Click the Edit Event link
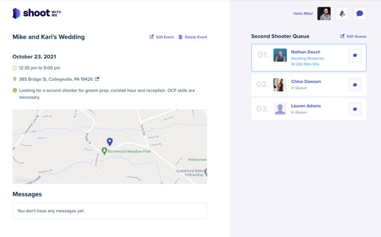 (x=161, y=37)
